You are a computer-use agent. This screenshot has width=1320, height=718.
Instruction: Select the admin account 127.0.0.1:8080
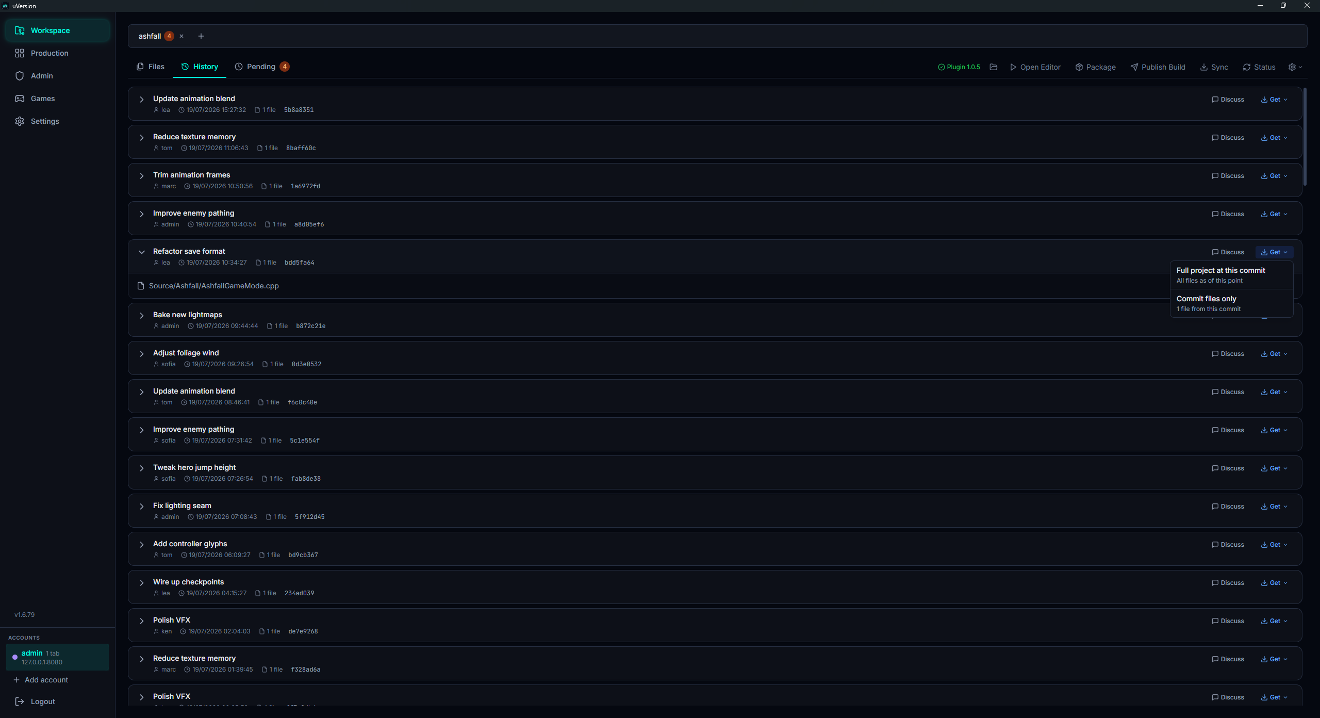click(57, 657)
